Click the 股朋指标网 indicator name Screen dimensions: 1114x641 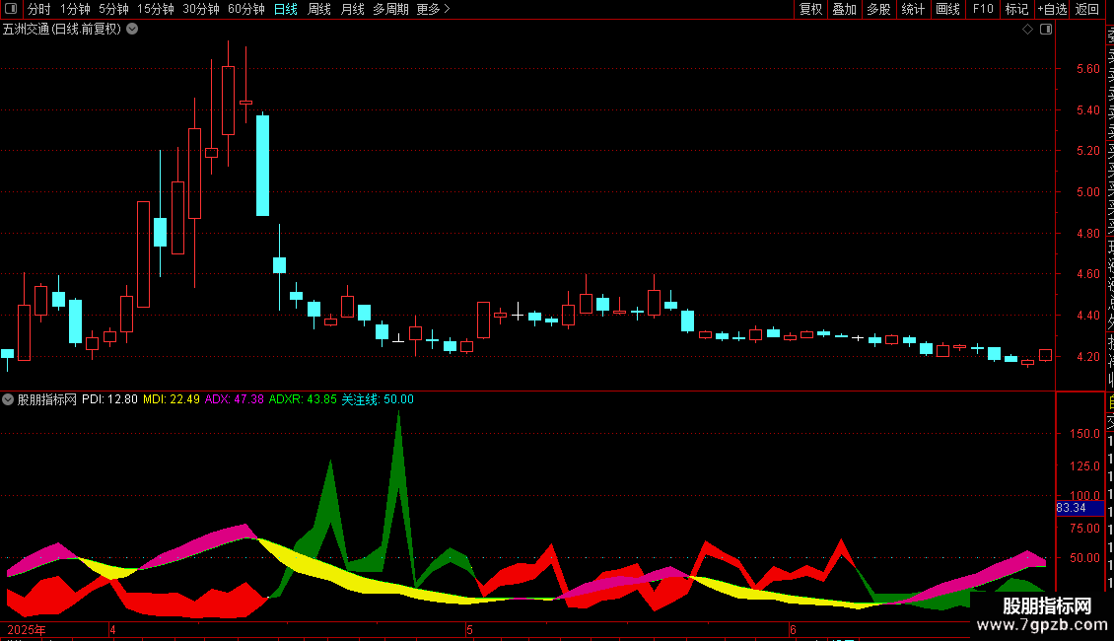pos(47,399)
